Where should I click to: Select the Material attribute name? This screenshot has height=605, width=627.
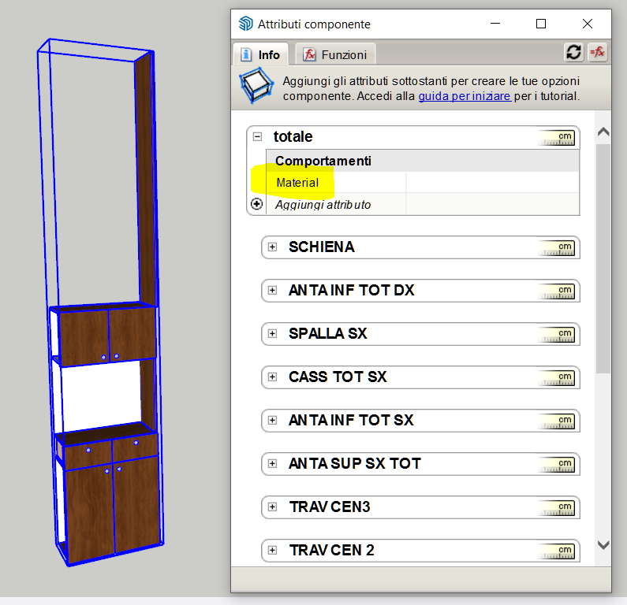tap(297, 183)
